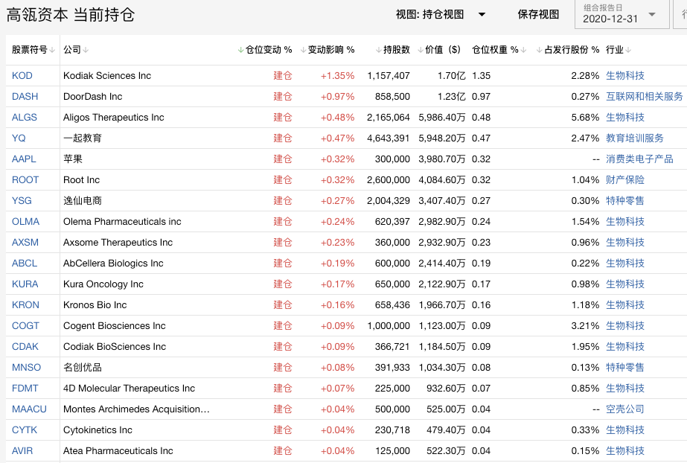Open KOD ticker link
This screenshot has width=687, height=463.
click(x=22, y=76)
